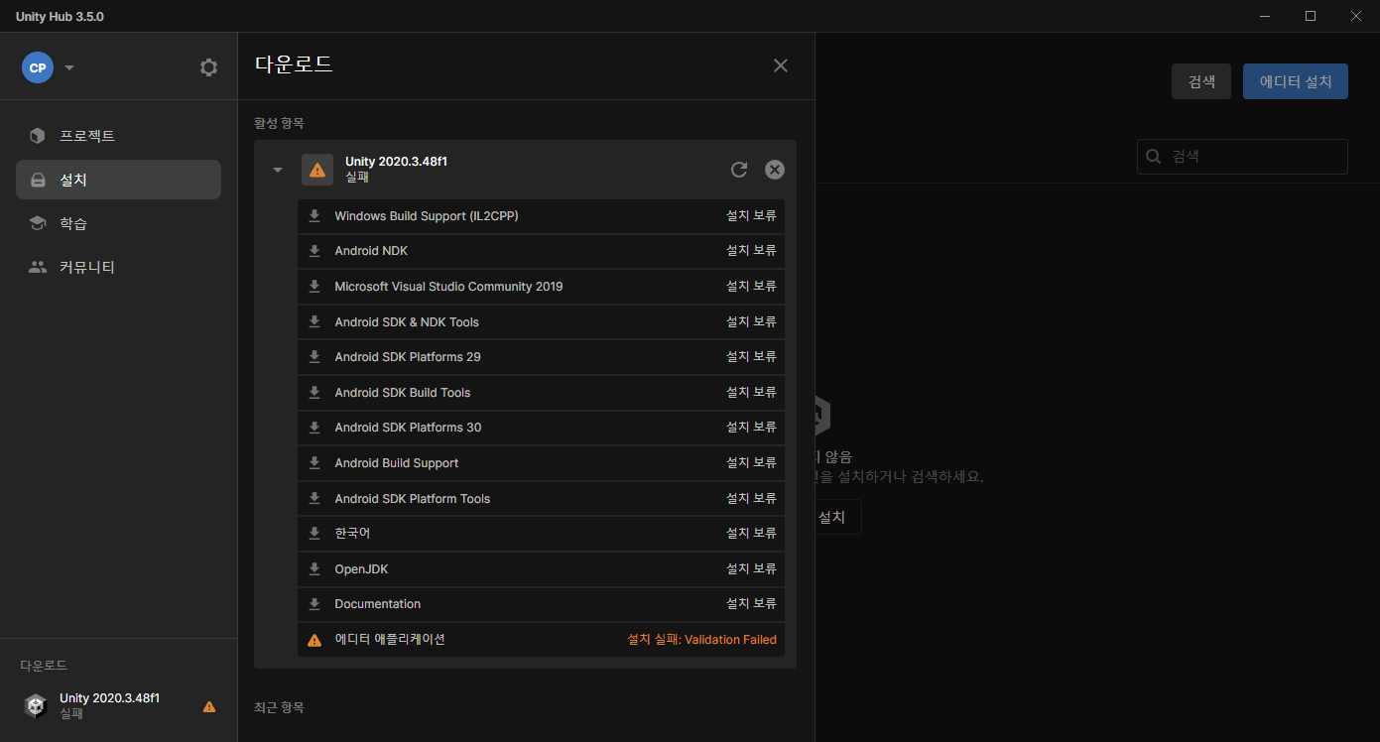Select the OpenJDK row label
This screenshot has width=1380, height=742.
pos(361,569)
